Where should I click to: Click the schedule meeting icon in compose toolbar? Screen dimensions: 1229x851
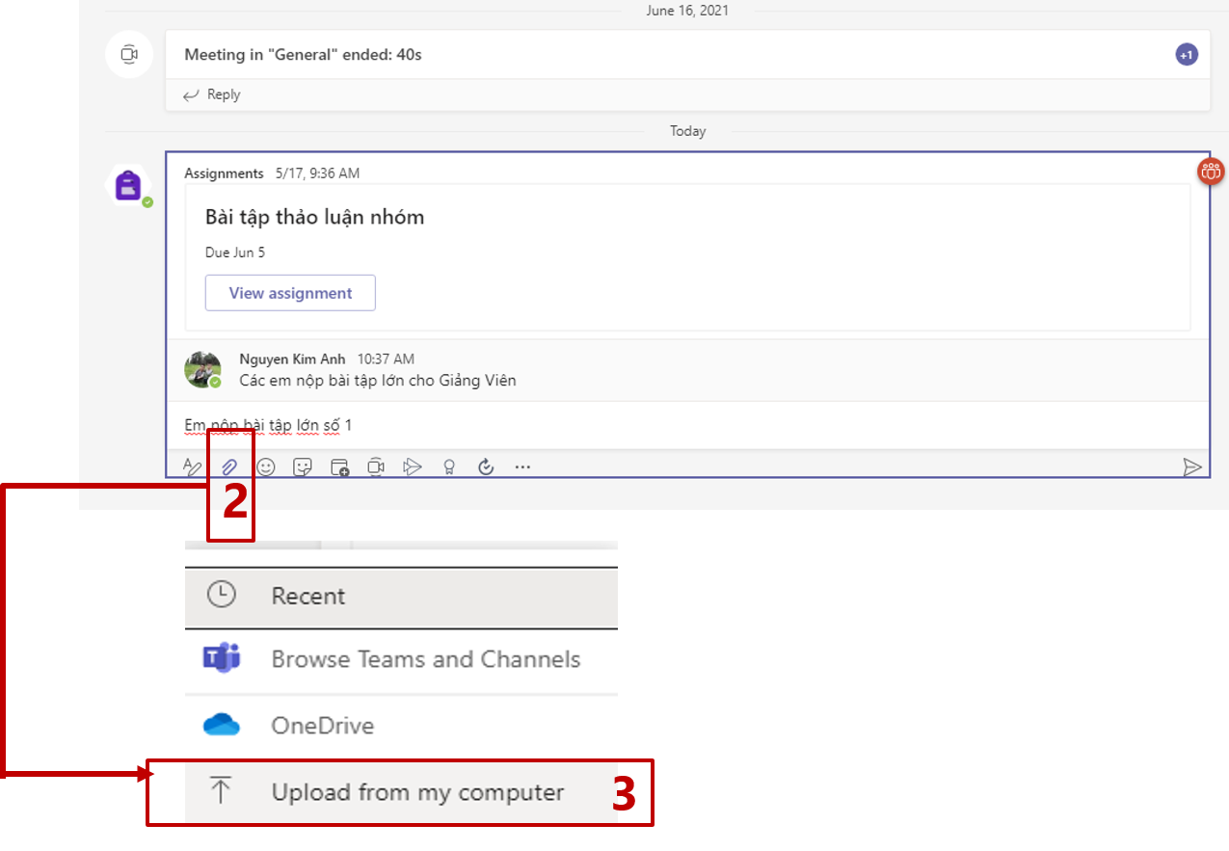[339, 467]
